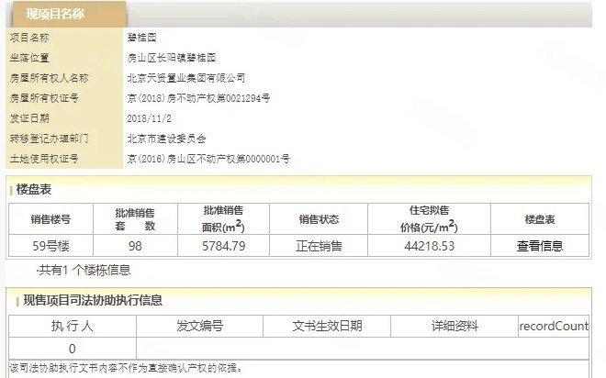Select the price value 44218.53
The height and width of the screenshot is (378, 606).
coord(428,246)
